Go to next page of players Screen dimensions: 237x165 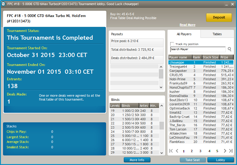[x=225, y=151]
